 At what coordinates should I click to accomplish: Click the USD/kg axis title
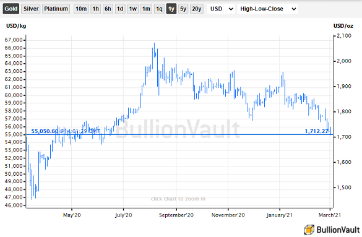(16, 26)
